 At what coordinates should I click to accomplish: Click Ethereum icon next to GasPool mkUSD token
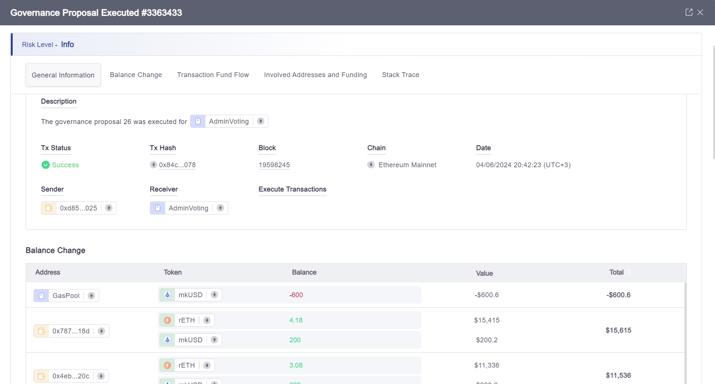[x=214, y=295]
